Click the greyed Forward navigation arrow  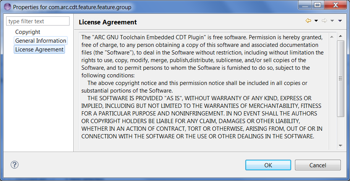point(324,21)
